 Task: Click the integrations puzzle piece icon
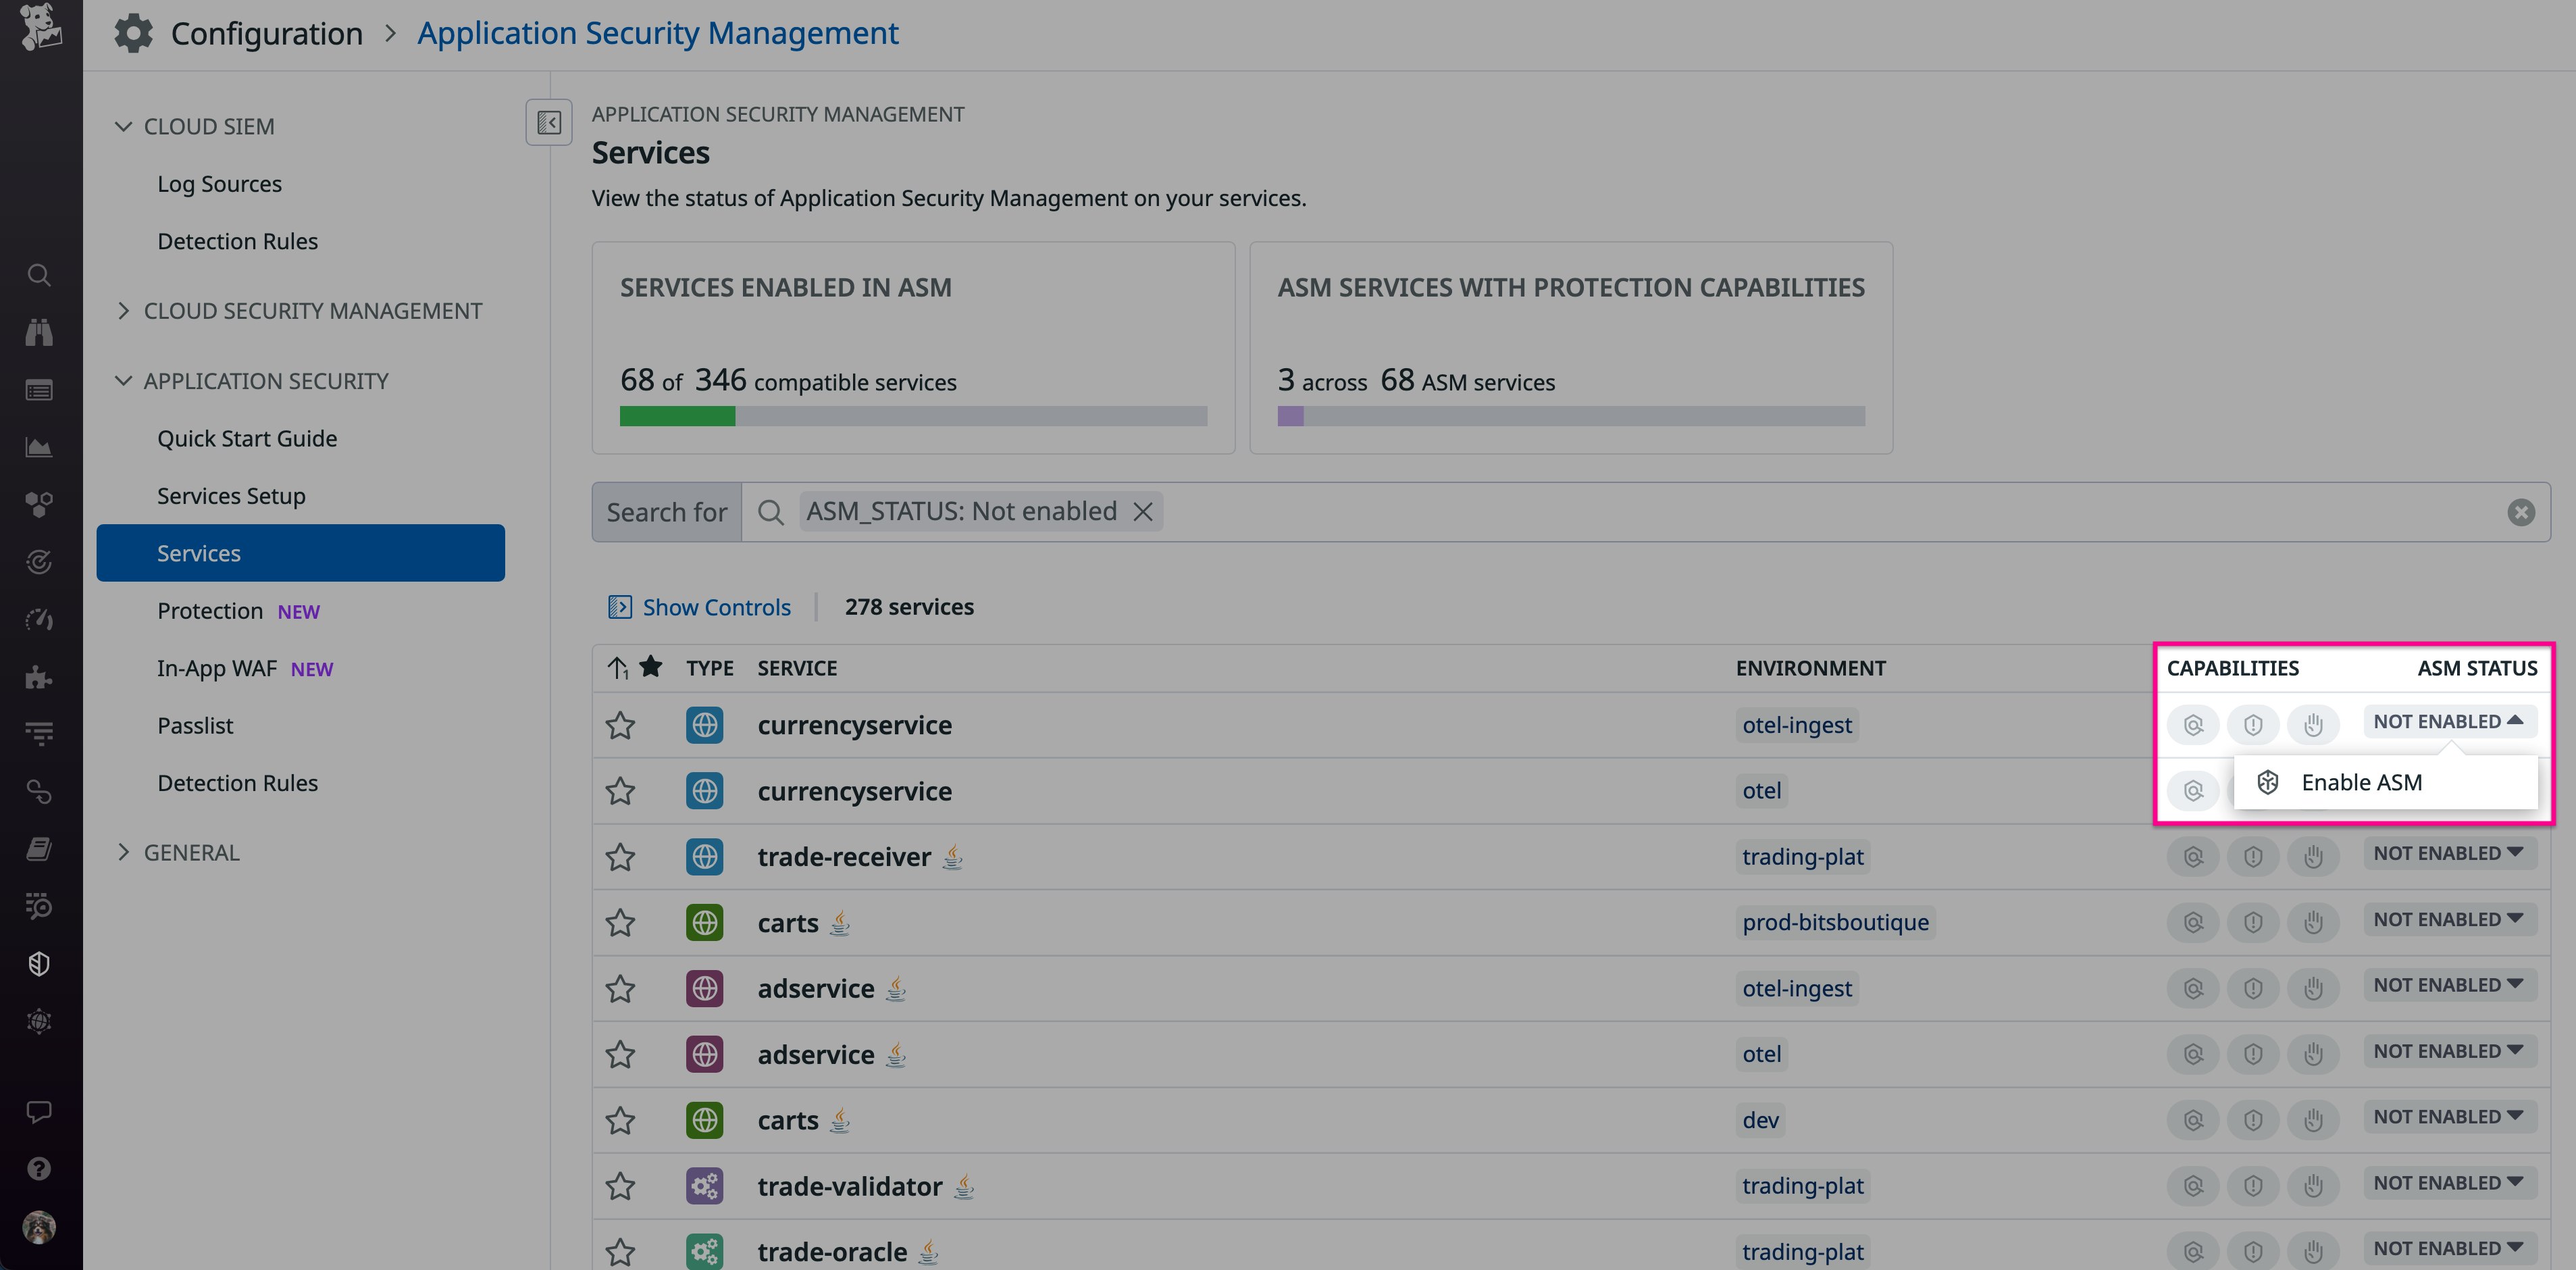coord(39,678)
